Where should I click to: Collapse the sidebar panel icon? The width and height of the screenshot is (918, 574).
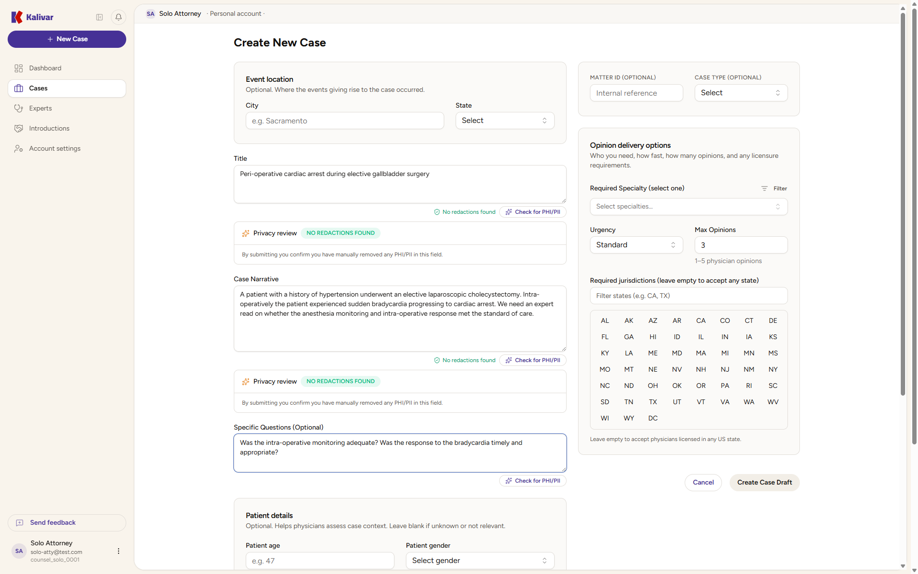[x=99, y=17]
